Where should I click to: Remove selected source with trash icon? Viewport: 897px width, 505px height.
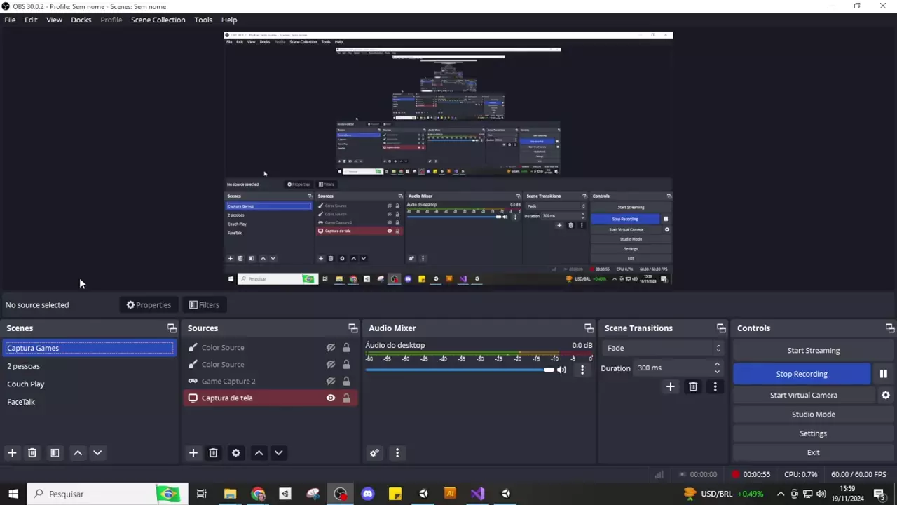coord(213,453)
